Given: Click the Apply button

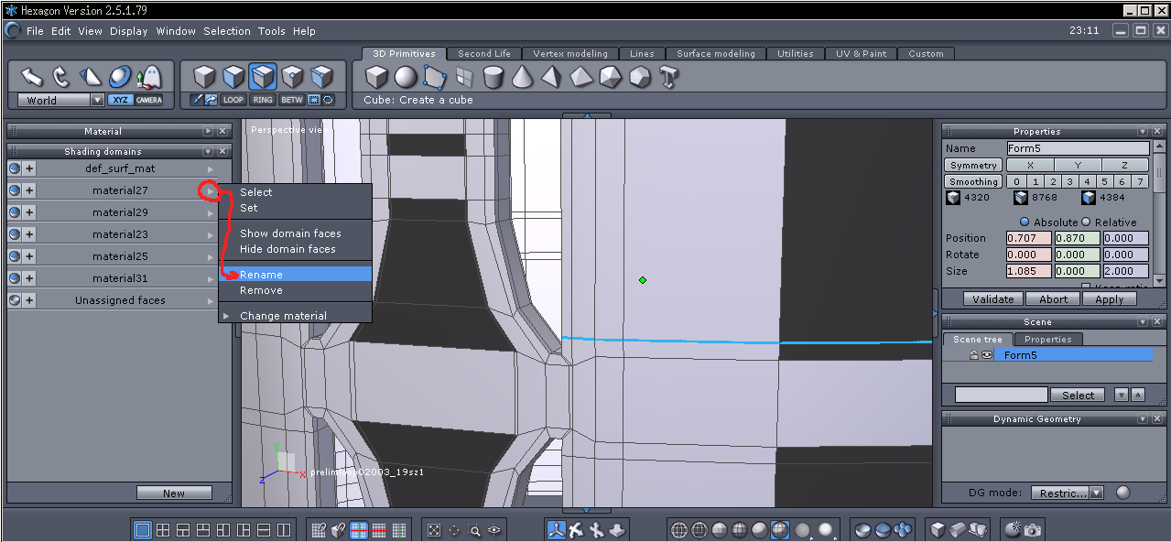Looking at the screenshot, I should [x=1109, y=298].
